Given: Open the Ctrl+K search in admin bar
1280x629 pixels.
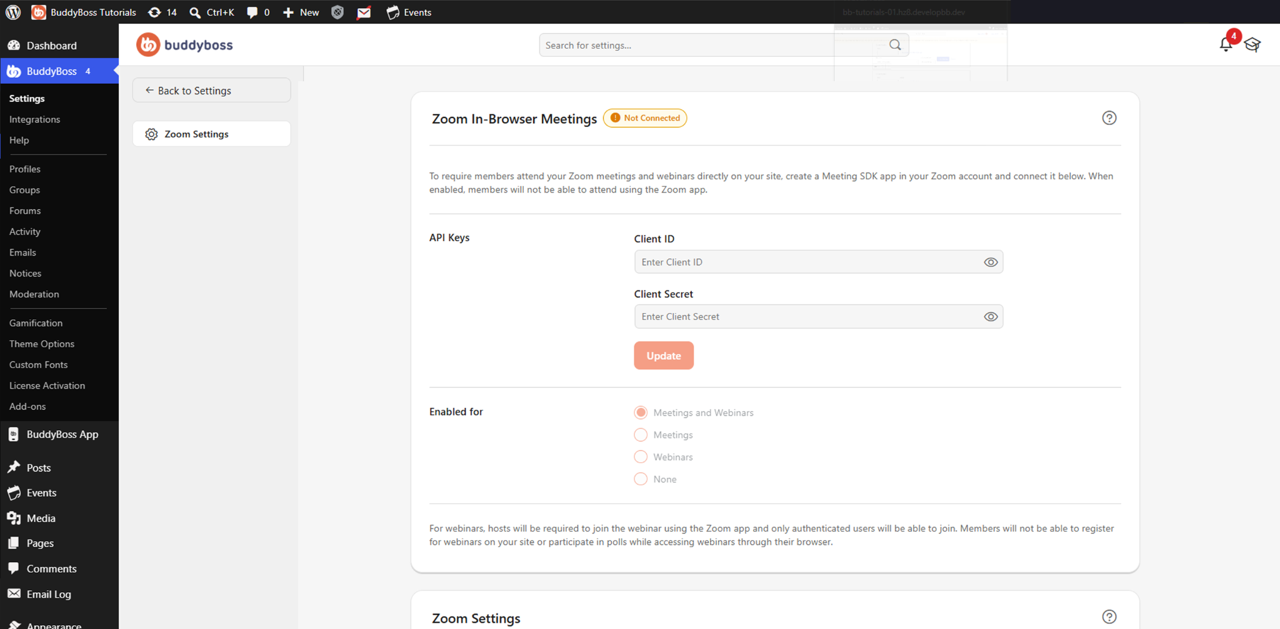Looking at the screenshot, I should point(211,12).
